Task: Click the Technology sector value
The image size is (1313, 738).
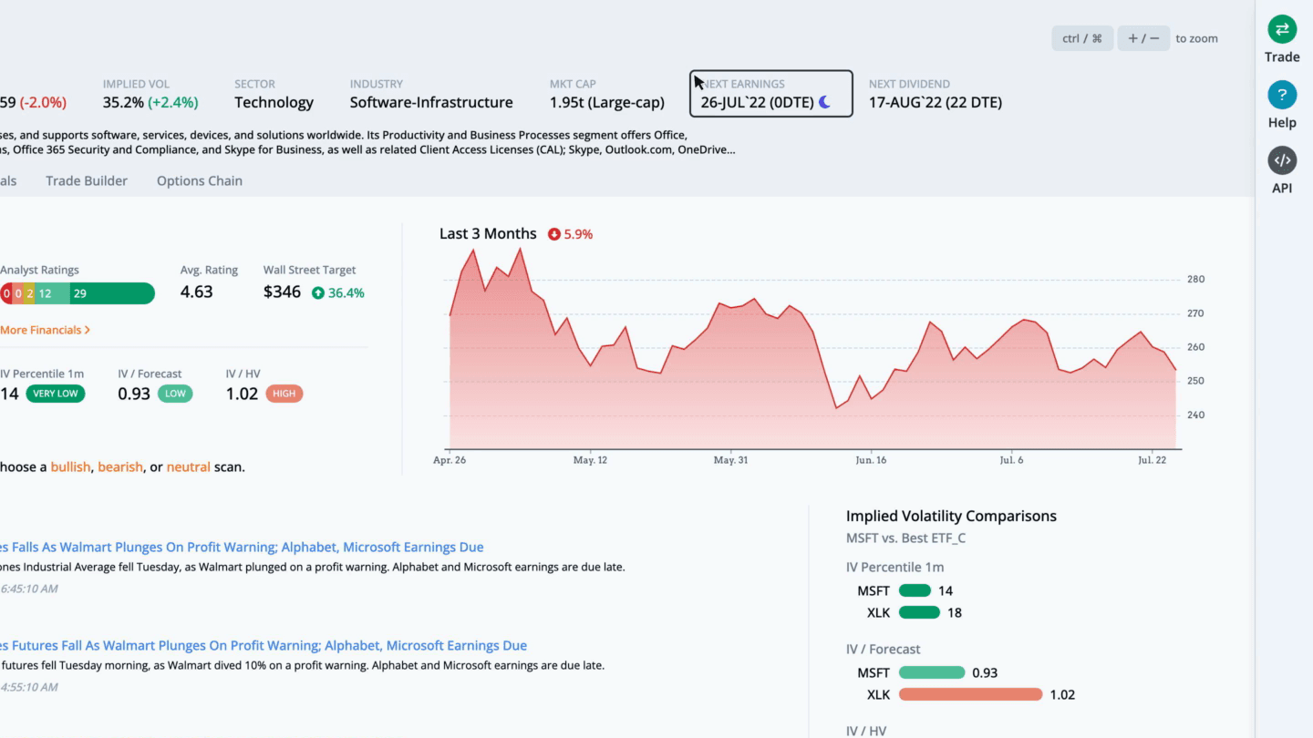Action: point(274,102)
